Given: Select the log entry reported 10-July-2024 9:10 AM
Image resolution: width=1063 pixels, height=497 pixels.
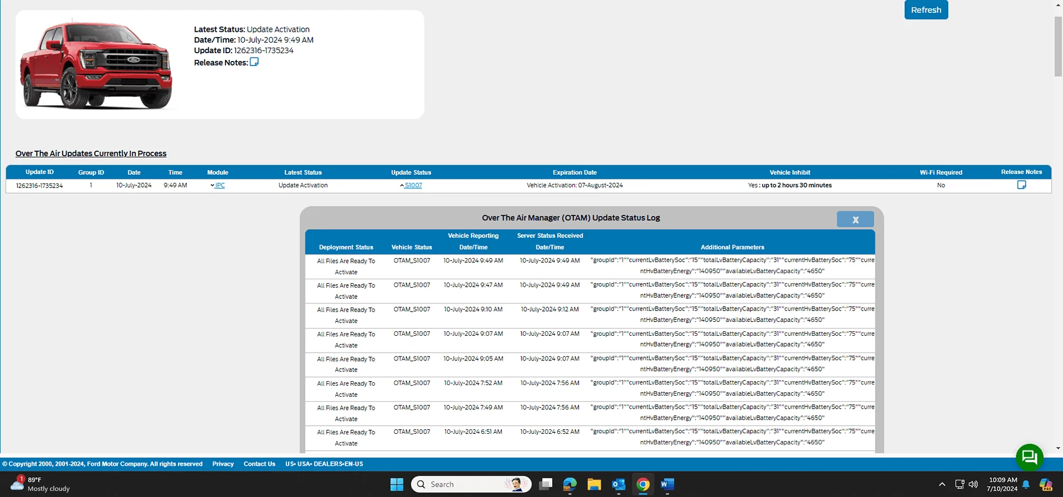Looking at the screenshot, I should 590,316.
